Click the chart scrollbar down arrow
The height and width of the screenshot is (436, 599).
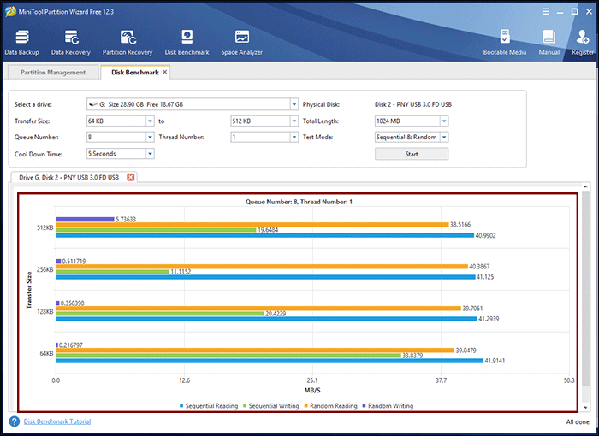tap(585, 408)
